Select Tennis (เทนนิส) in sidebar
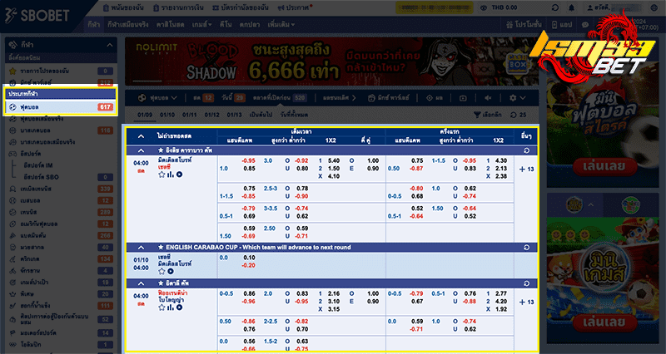Viewport: 666px width, 354px height. coord(61,212)
